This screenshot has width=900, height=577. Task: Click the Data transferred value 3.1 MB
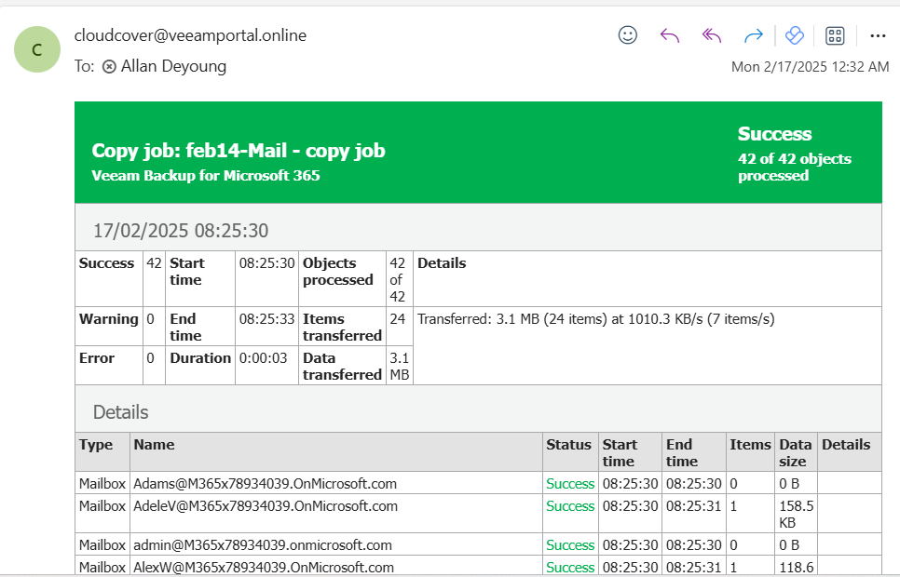coord(400,366)
